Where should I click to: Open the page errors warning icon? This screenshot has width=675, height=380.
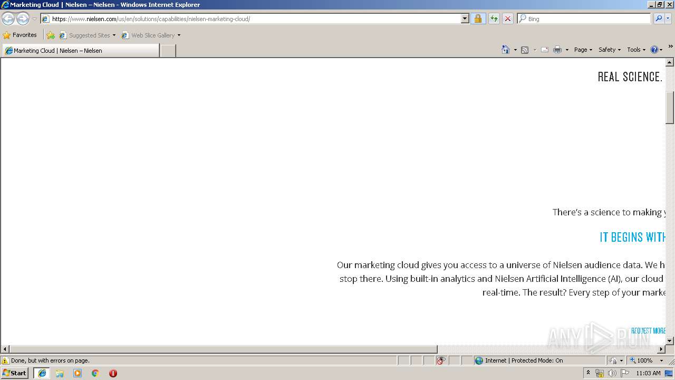[5, 360]
